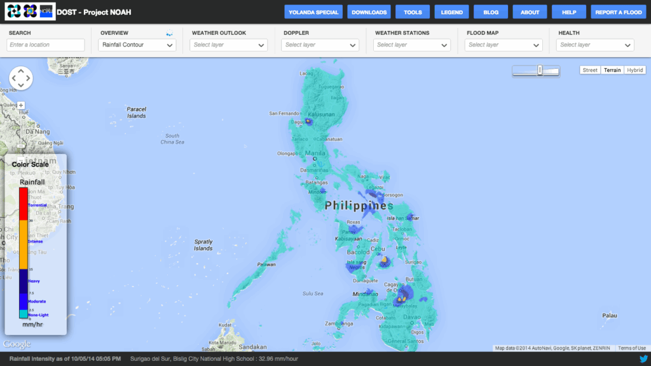Open the Help page
The height and width of the screenshot is (366, 651).
569,12
